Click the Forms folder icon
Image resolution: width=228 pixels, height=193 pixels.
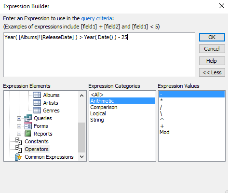coord(28,126)
